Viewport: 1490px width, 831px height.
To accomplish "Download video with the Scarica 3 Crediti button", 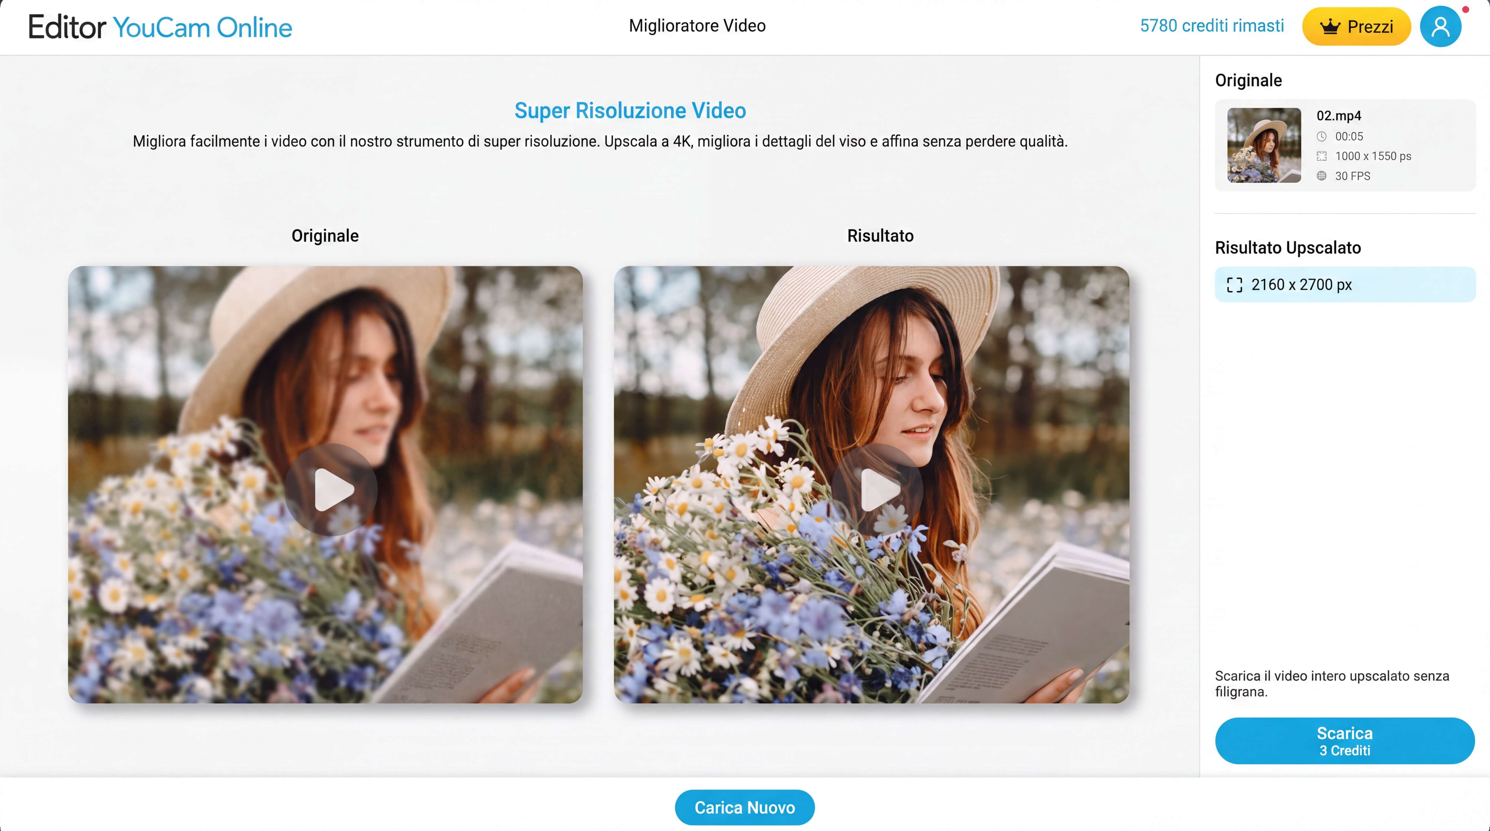I will point(1345,741).
